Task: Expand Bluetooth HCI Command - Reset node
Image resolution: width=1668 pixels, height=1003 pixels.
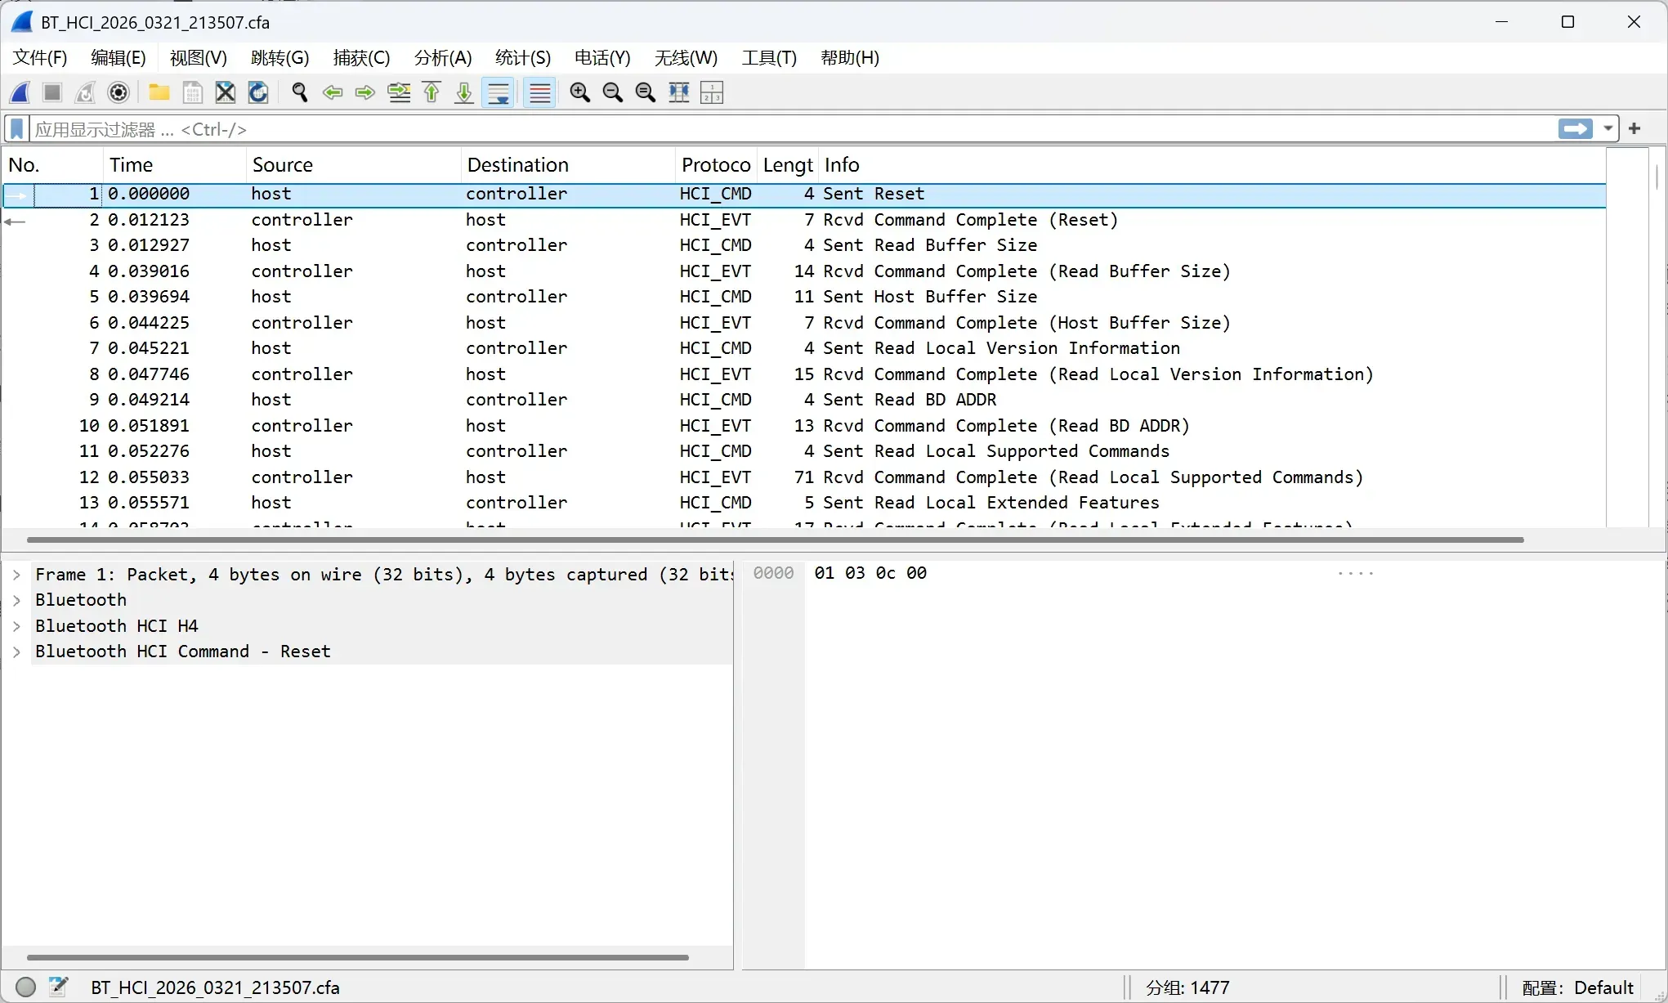Action: point(16,652)
